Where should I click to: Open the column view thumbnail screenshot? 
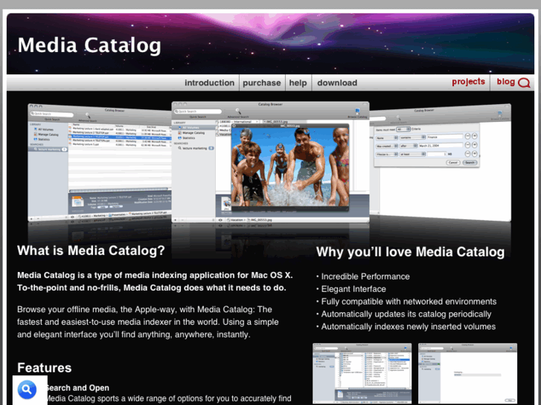(x=362, y=373)
